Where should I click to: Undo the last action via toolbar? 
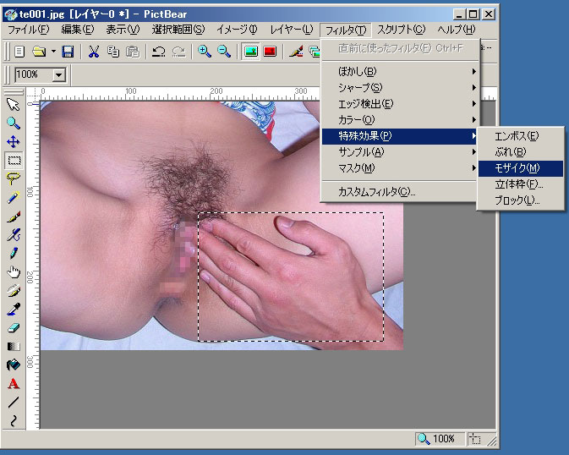click(x=159, y=52)
